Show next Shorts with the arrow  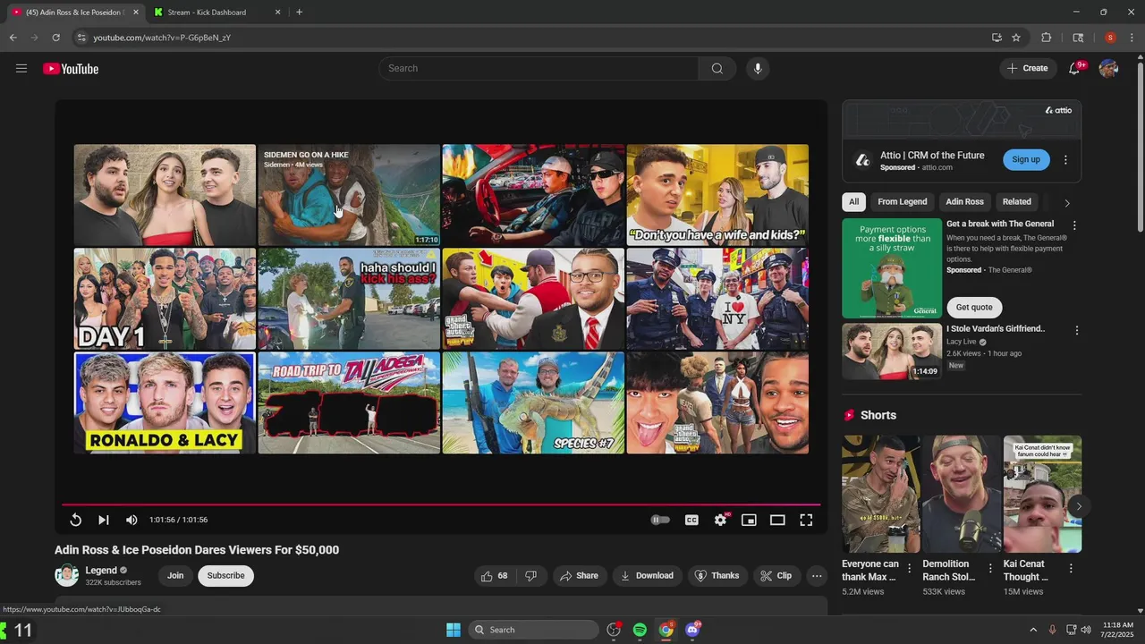coord(1079,507)
